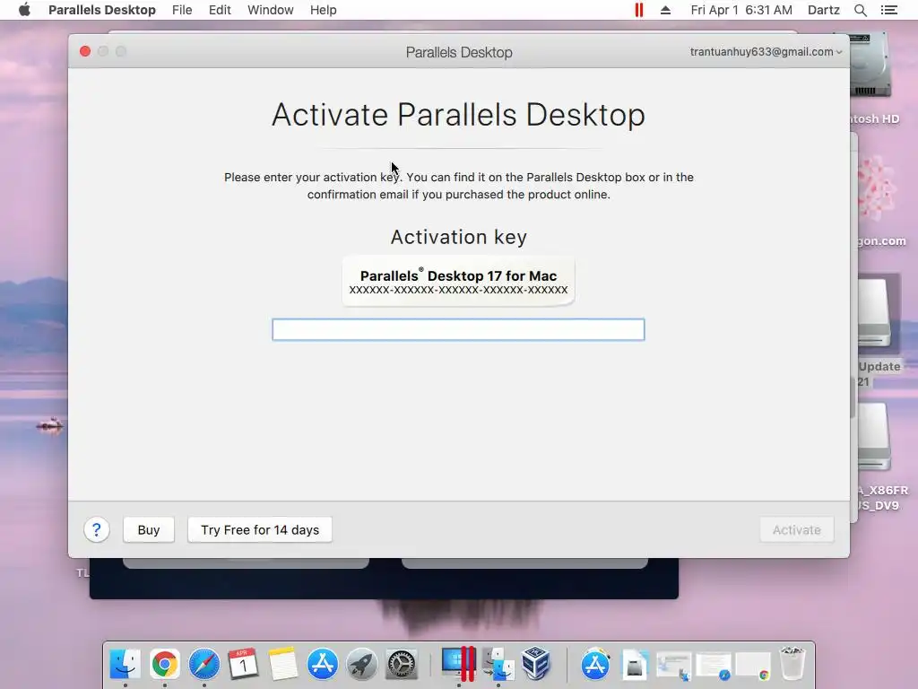Screen dimensions: 918x689
Task: Open Spotlight search
Action: pyautogui.click(x=860, y=10)
